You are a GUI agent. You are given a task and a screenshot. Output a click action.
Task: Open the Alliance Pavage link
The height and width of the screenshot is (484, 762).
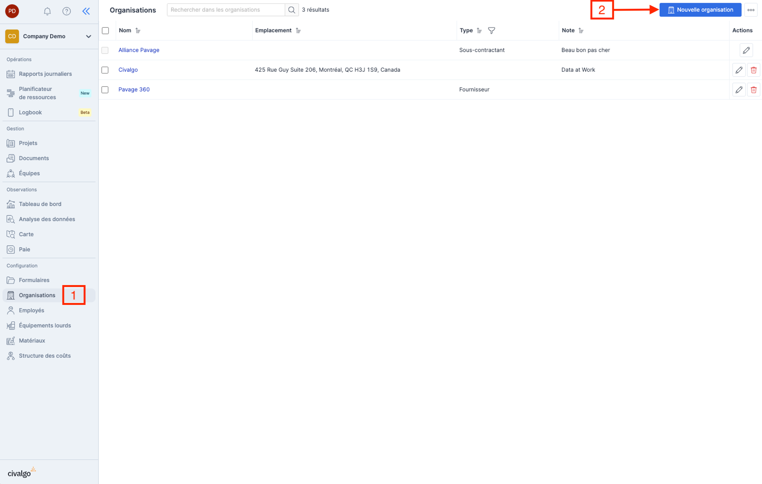[x=139, y=50]
